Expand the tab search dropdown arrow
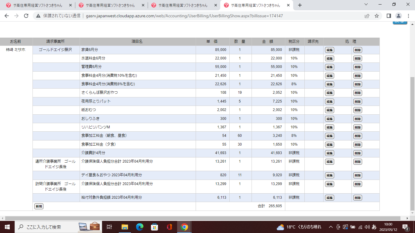 [x=366, y=5]
